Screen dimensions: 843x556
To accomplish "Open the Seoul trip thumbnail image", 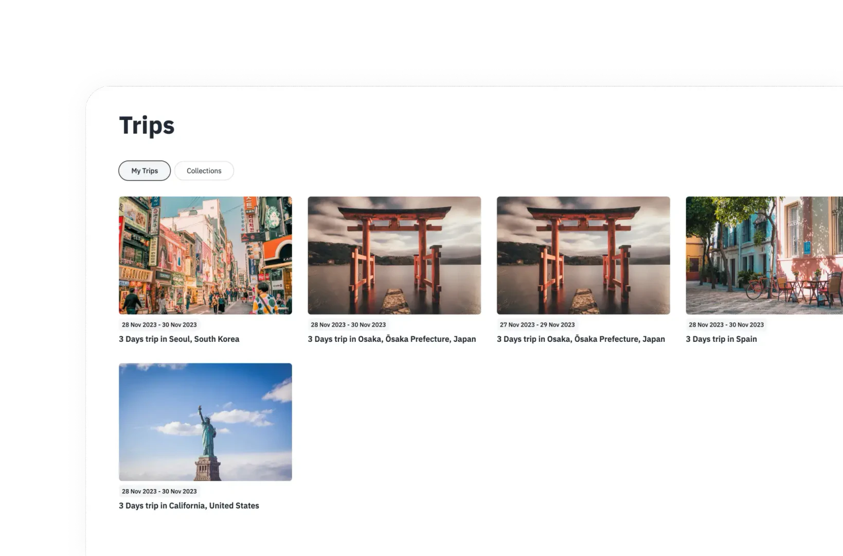I will (x=205, y=255).
